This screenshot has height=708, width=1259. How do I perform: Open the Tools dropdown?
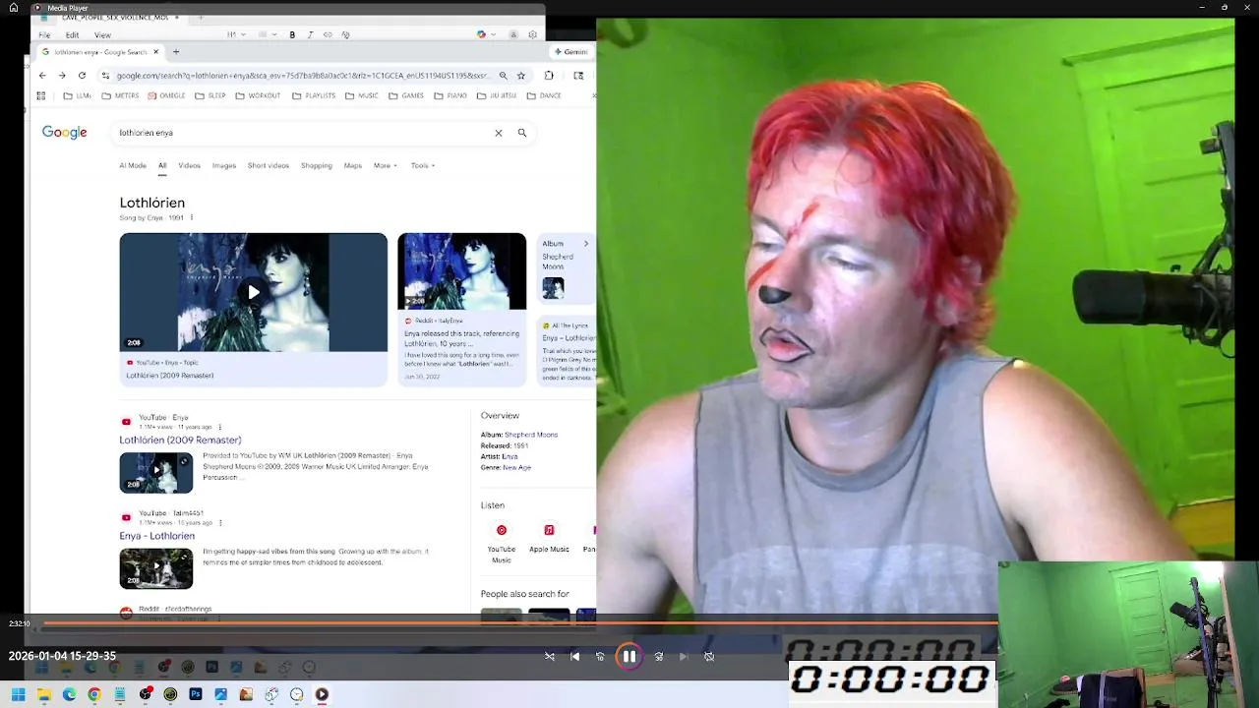click(423, 165)
